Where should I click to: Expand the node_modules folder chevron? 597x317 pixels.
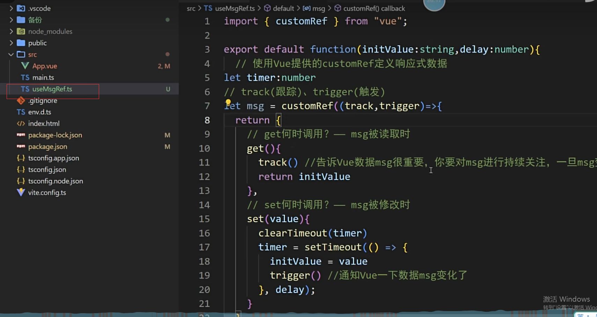point(11,31)
